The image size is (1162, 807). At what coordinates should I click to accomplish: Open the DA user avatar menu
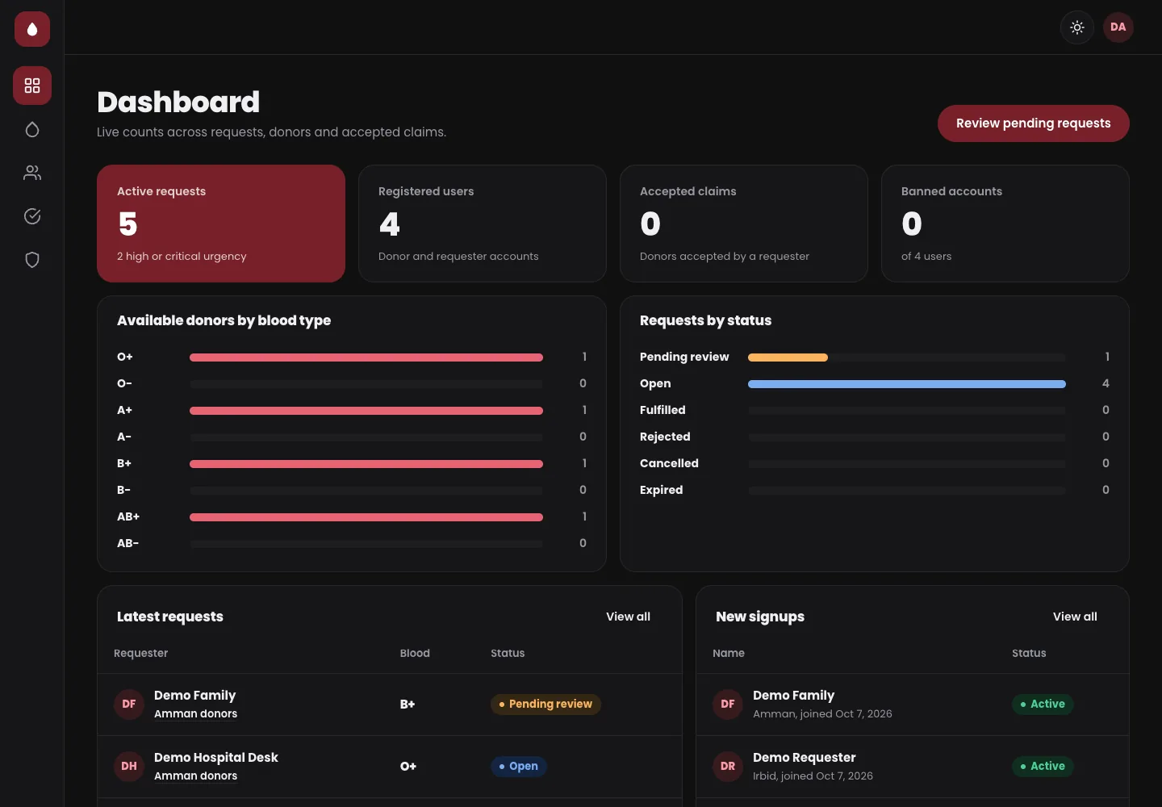pyautogui.click(x=1118, y=27)
